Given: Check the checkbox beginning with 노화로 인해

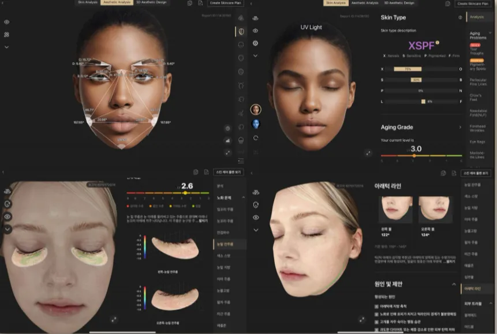Looking at the screenshot, I should (376, 314).
